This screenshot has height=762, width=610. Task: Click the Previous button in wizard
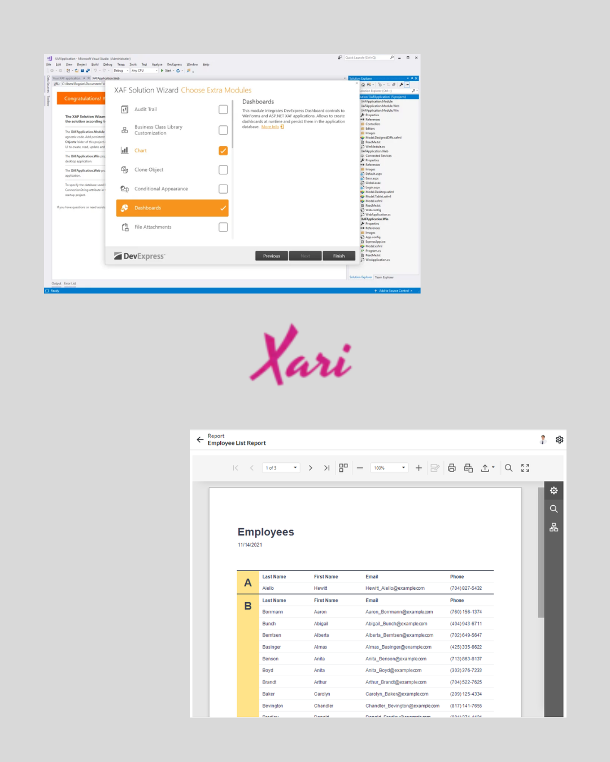pos(272,256)
